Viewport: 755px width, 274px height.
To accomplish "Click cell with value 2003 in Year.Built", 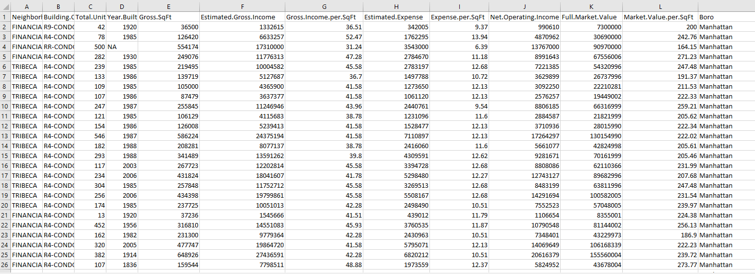I will (122, 165).
